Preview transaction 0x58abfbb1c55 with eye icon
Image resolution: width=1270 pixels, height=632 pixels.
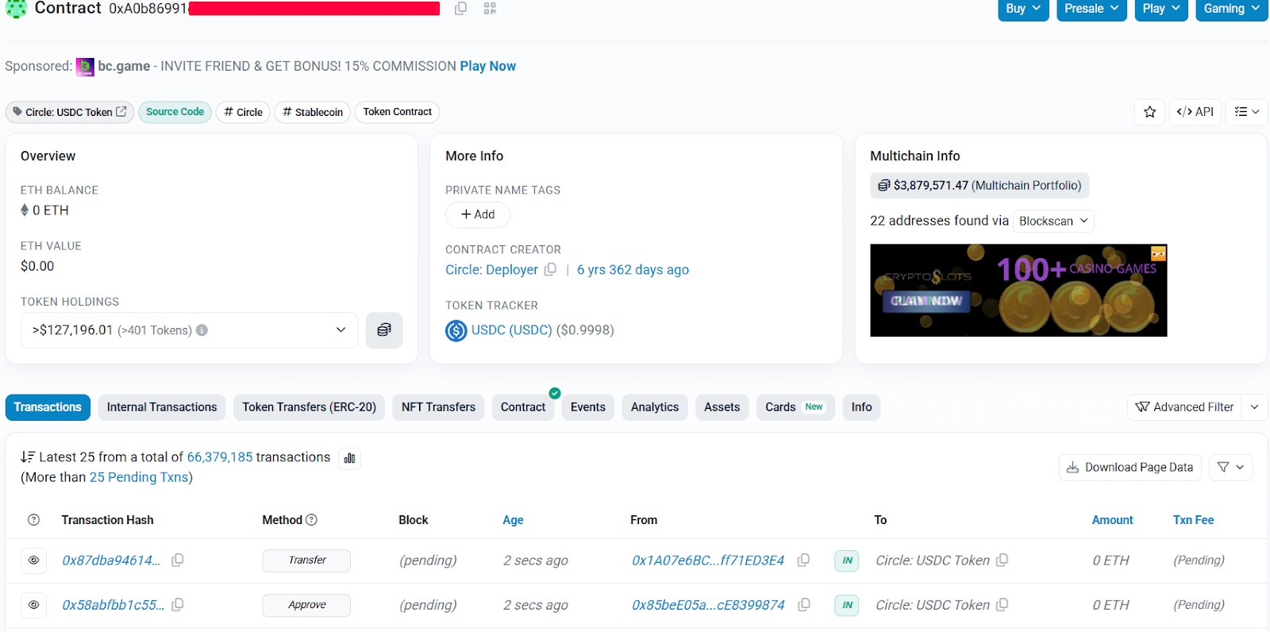(34, 605)
